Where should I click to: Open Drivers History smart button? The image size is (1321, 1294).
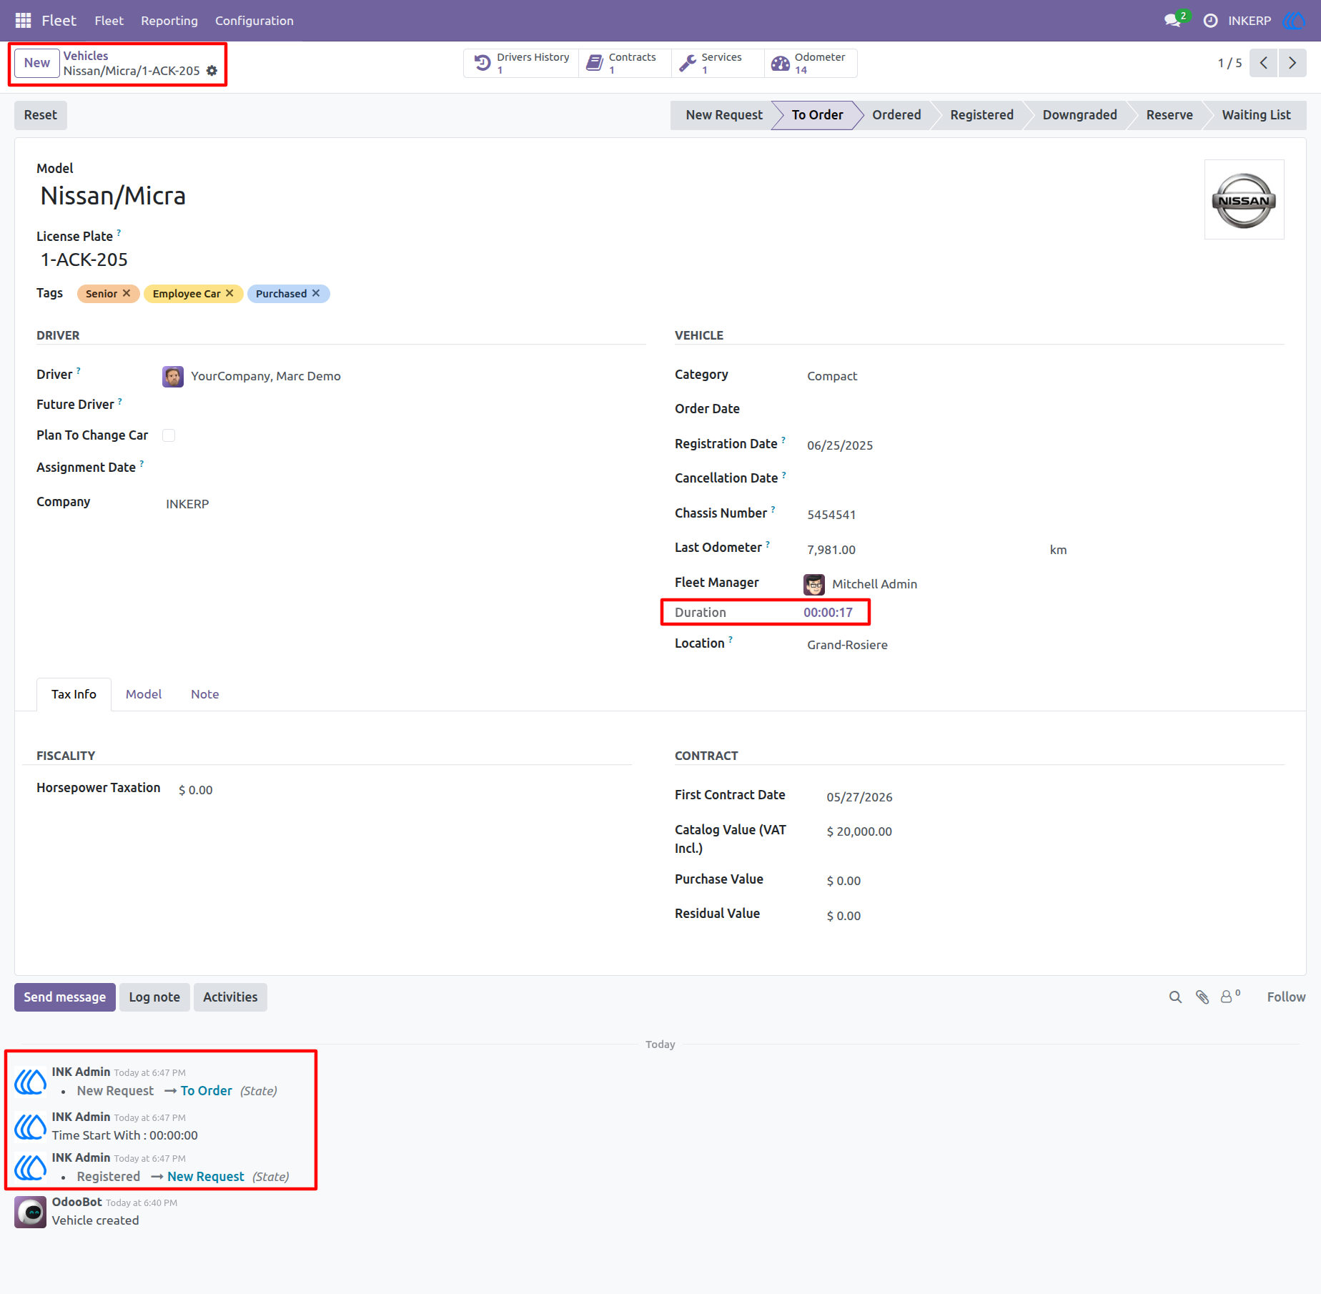point(522,63)
